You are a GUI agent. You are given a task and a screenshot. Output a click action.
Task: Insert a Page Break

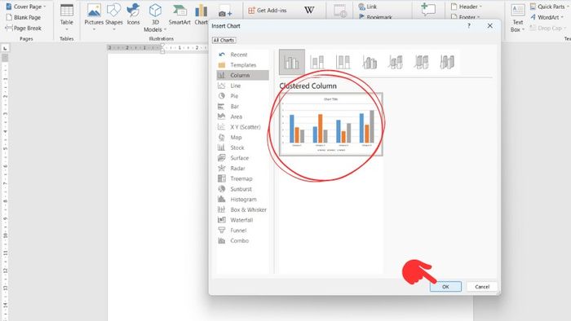pos(24,28)
